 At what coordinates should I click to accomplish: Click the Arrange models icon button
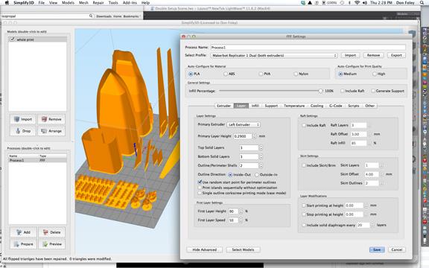pyautogui.click(x=51, y=131)
